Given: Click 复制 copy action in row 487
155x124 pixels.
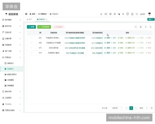Looking at the screenshot, I should coord(120,38).
